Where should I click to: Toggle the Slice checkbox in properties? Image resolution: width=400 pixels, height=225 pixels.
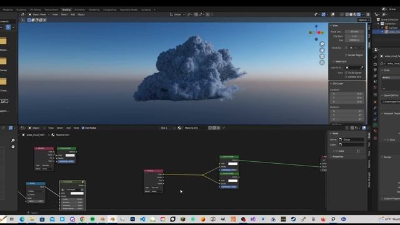tap(387, 140)
